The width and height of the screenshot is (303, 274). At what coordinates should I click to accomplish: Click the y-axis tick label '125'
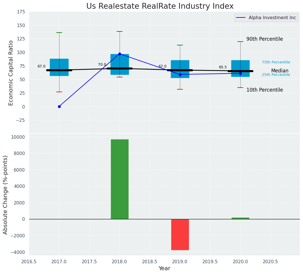pyautogui.click(x=22, y=39)
